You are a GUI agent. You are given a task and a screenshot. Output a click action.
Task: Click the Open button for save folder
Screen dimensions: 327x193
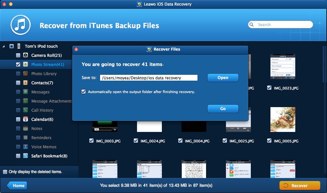(223, 78)
